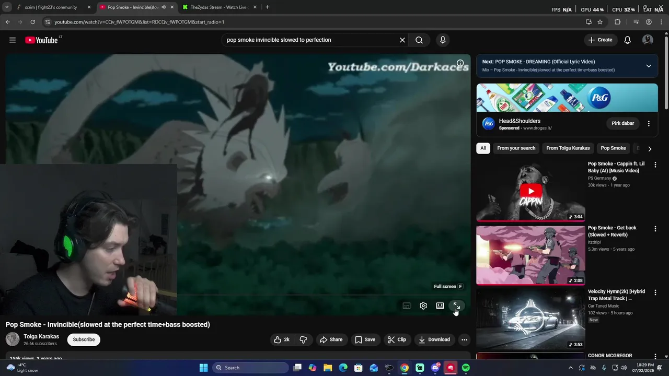669x376 pixels.
Task: Open the Create menu
Action: coord(600,40)
